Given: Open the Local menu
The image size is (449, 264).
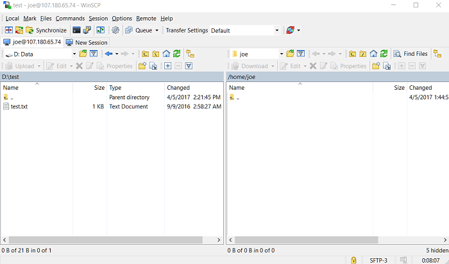Looking at the screenshot, I should (12, 19).
